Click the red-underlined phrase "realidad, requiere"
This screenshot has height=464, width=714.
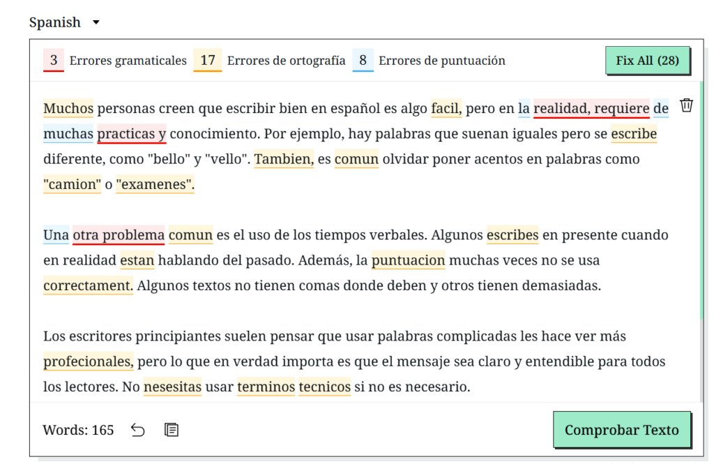tap(591, 109)
